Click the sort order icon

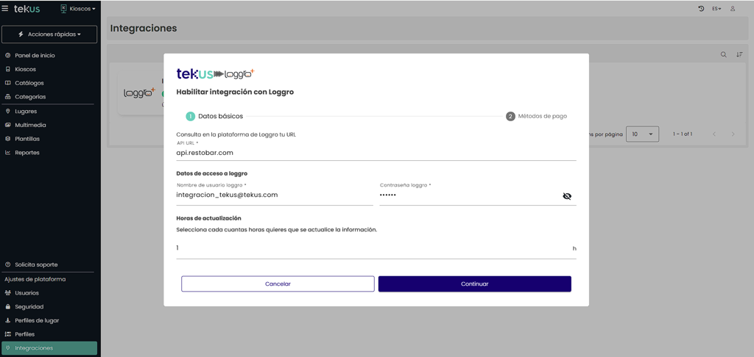tap(739, 54)
